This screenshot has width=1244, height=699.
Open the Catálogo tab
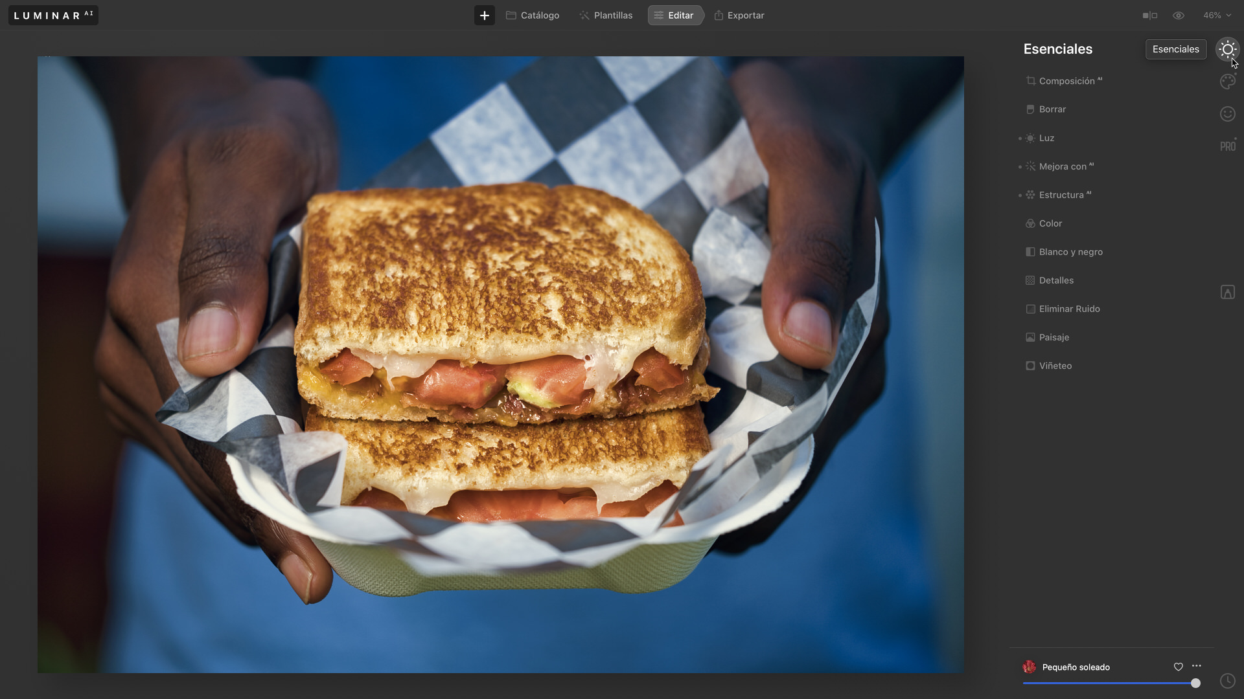(x=533, y=16)
